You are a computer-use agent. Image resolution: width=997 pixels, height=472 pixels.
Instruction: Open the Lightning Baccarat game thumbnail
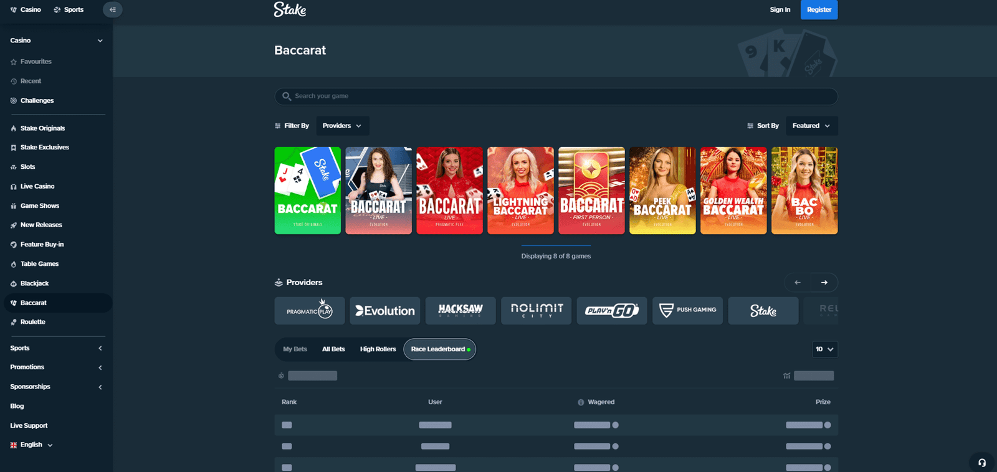tap(520, 191)
